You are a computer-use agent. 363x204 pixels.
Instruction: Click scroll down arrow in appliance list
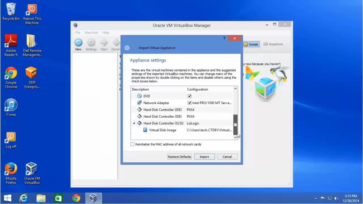click(x=235, y=137)
